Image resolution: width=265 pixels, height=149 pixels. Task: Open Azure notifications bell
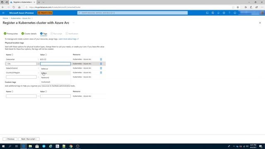[x=218, y=13]
